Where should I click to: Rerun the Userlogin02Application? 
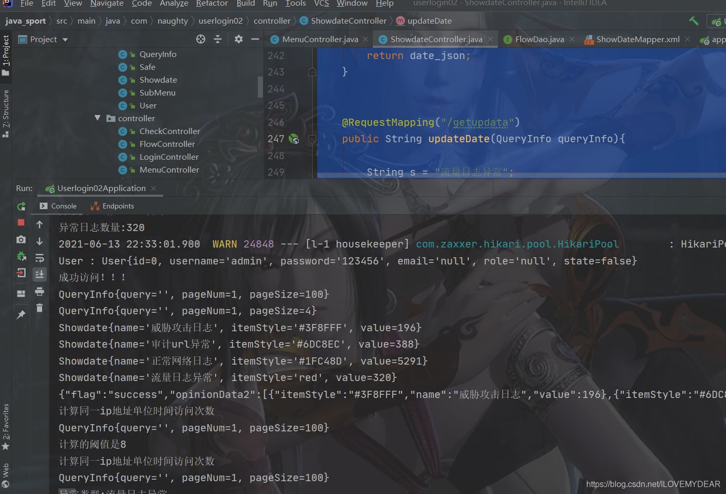click(x=21, y=206)
